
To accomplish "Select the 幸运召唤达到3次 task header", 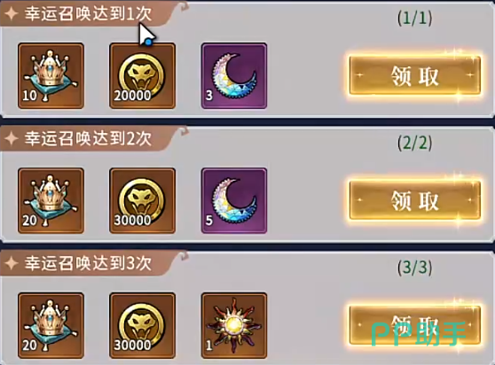I will tap(89, 263).
